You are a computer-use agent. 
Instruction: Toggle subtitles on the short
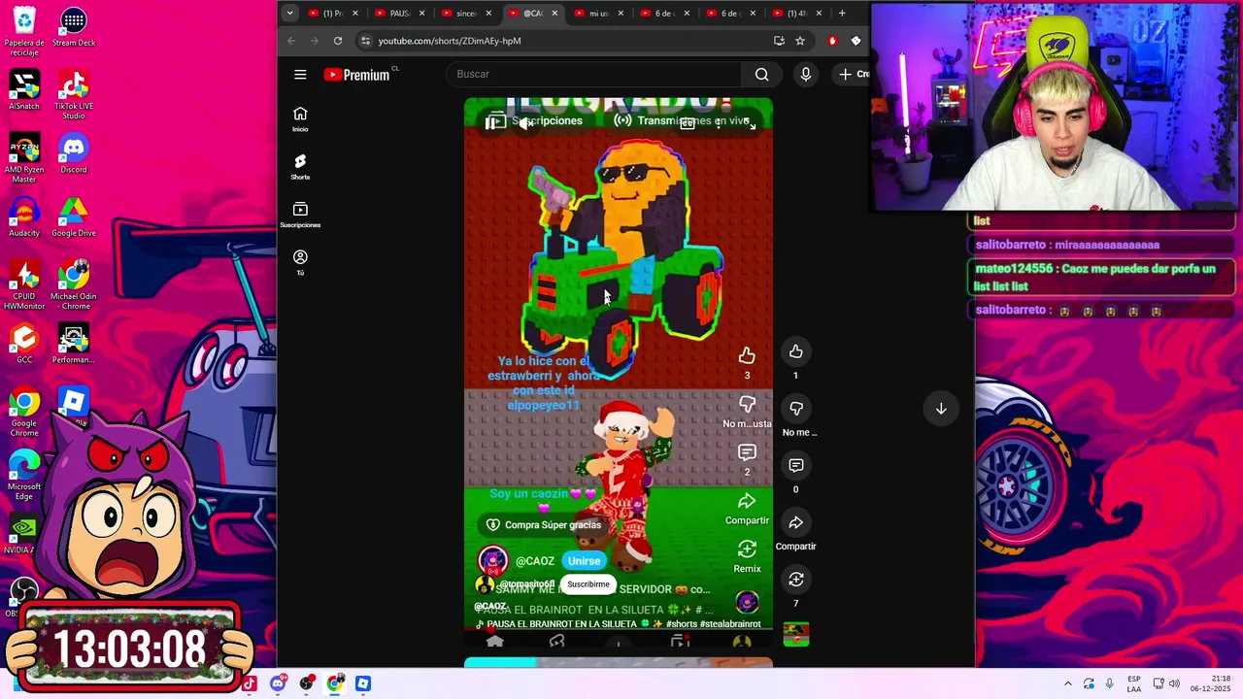coord(687,123)
